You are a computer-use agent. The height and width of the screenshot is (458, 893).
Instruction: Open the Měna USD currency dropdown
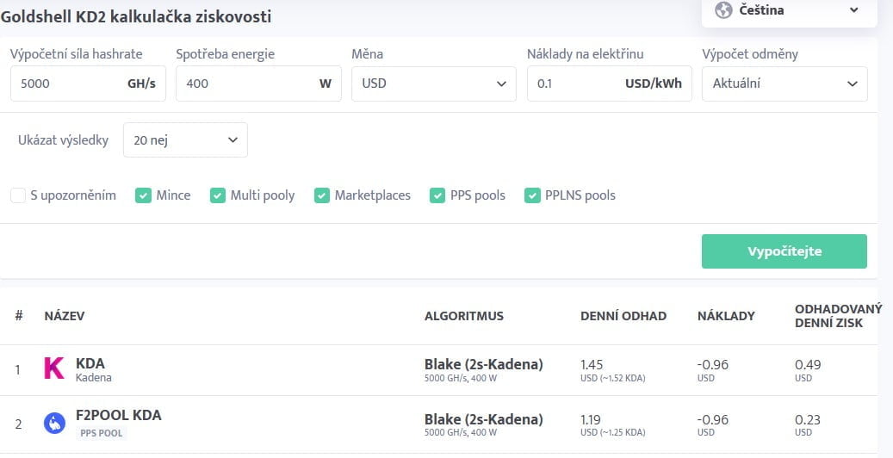point(433,84)
